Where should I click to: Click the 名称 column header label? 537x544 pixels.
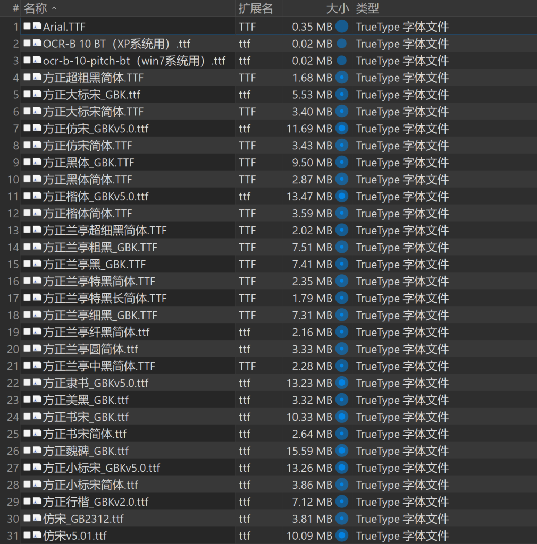tap(35, 8)
